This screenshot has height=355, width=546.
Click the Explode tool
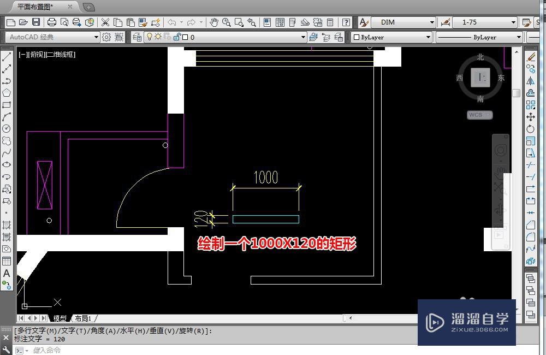click(x=530, y=261)
